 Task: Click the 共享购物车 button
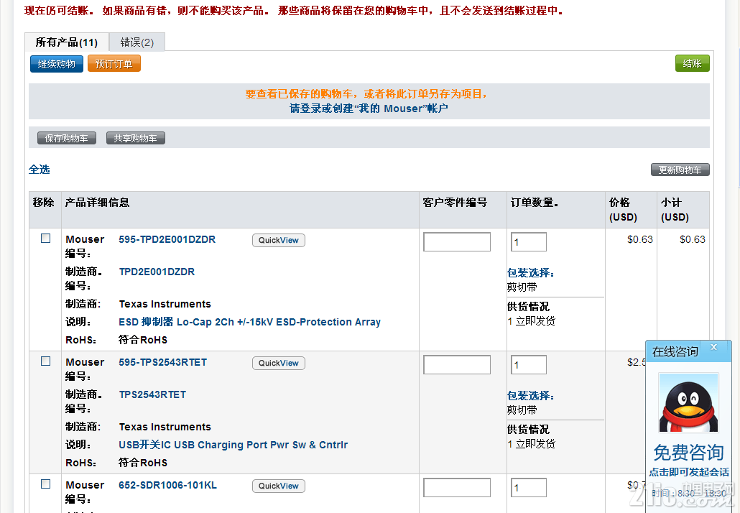click(x=136, y=138)
